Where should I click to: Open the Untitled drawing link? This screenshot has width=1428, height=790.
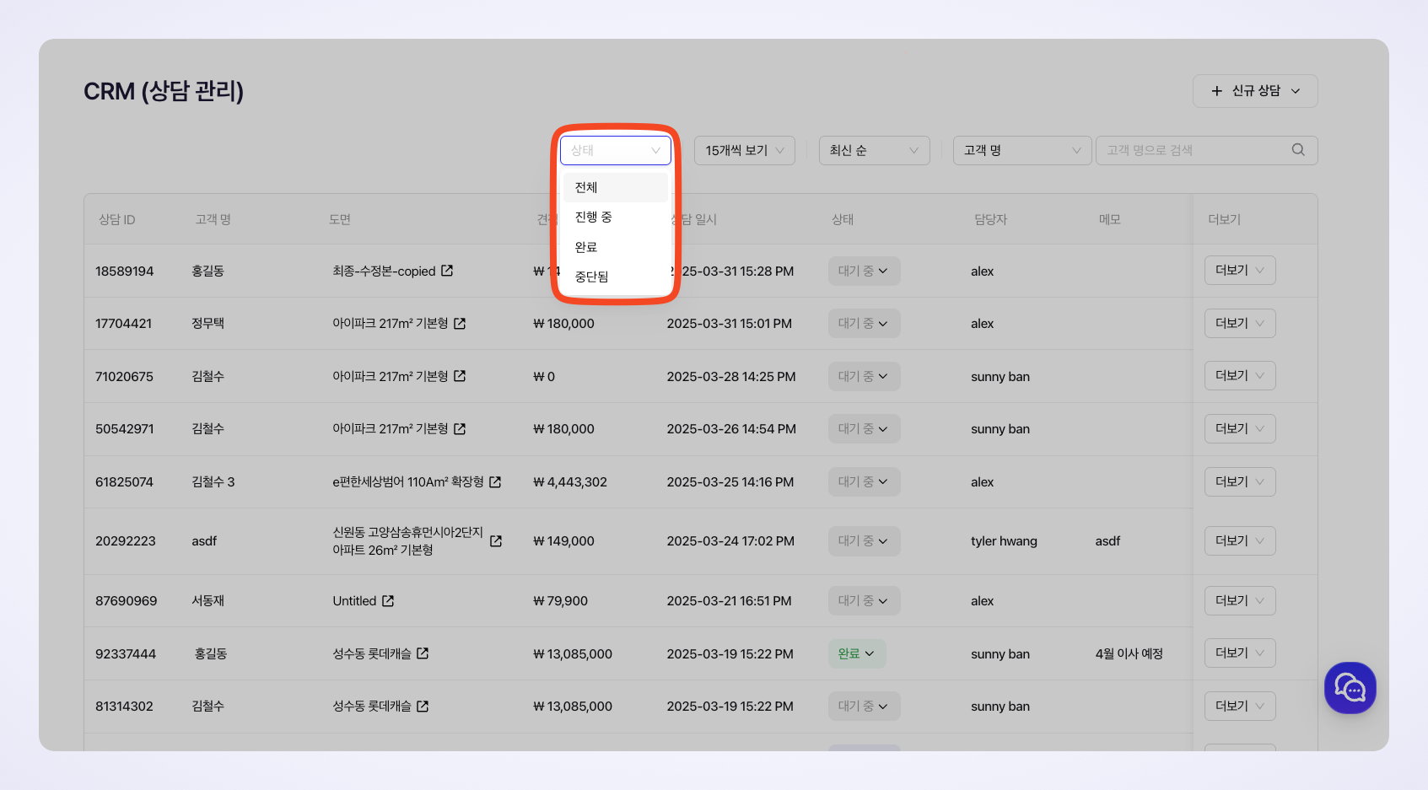(354, 601)
